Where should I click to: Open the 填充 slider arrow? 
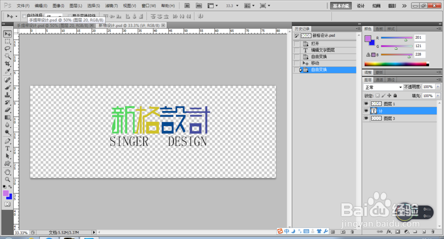coord(438,96)
